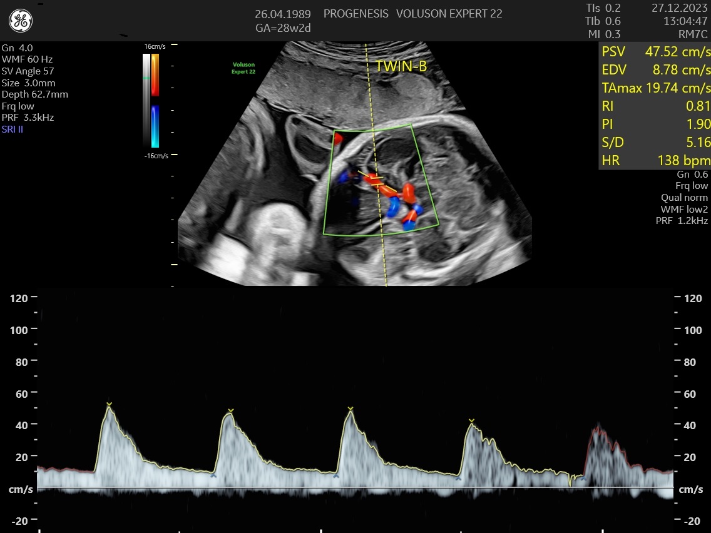Click the Doppler sample gate on the vessel

(x=376, y=181)
